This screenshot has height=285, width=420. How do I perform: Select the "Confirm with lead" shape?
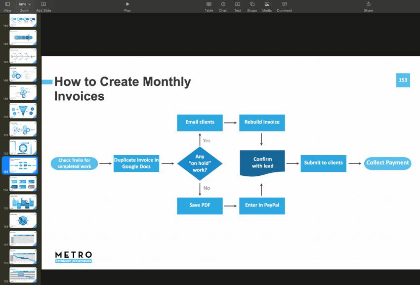pyautogui.click(x=262, y=163)
